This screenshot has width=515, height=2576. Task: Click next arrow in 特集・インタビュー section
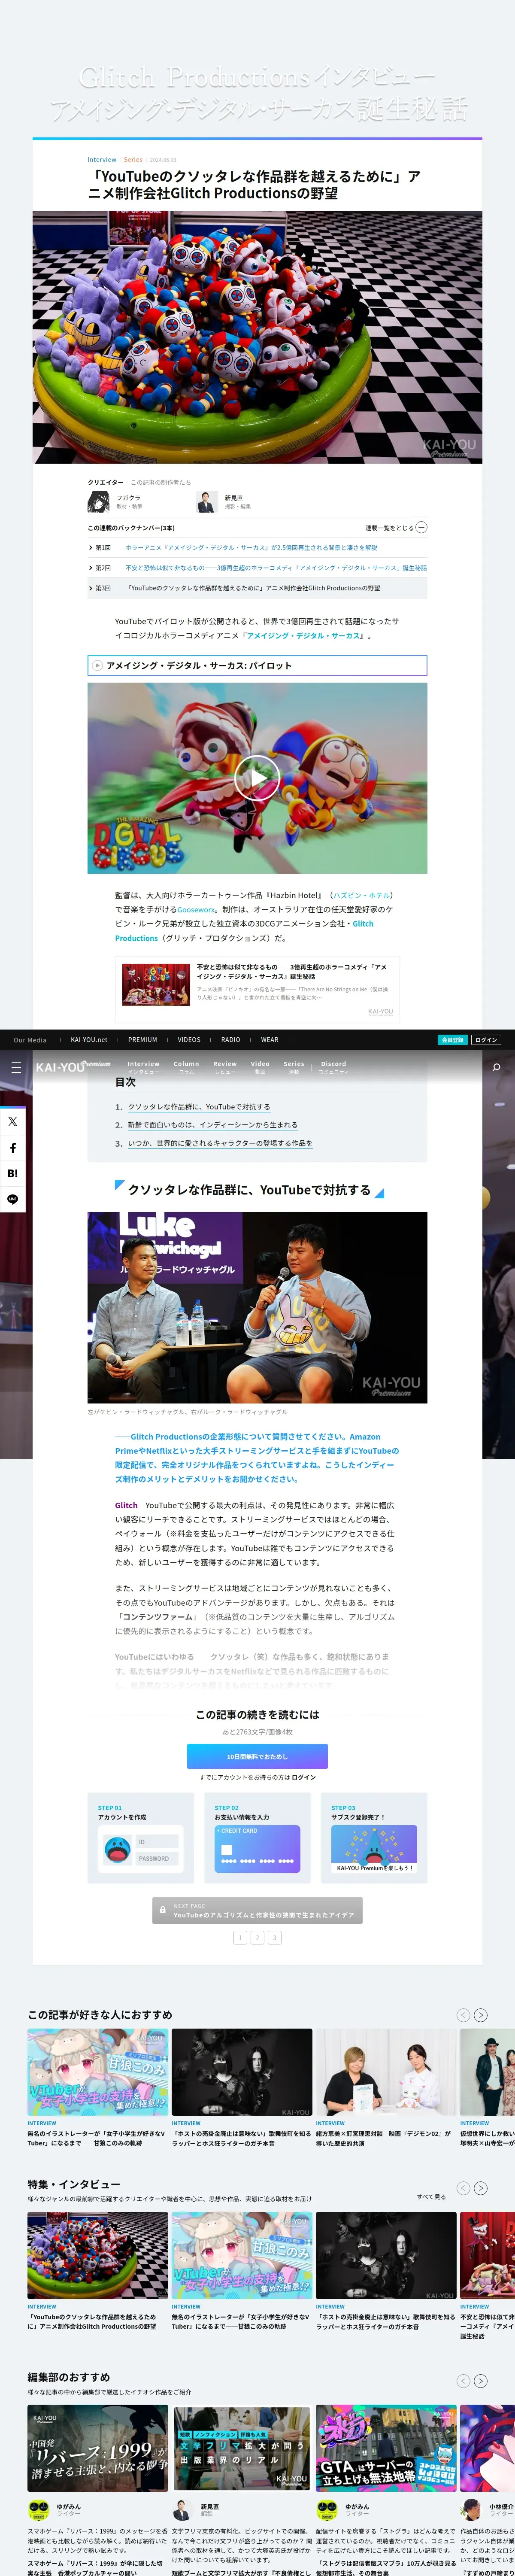481,2187
